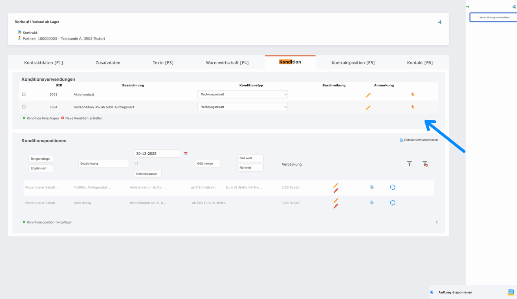This screenshot has height=299, width=517.
Task: Tick the checkbox for Testkondition row 5004
Action: pos(24,107)
